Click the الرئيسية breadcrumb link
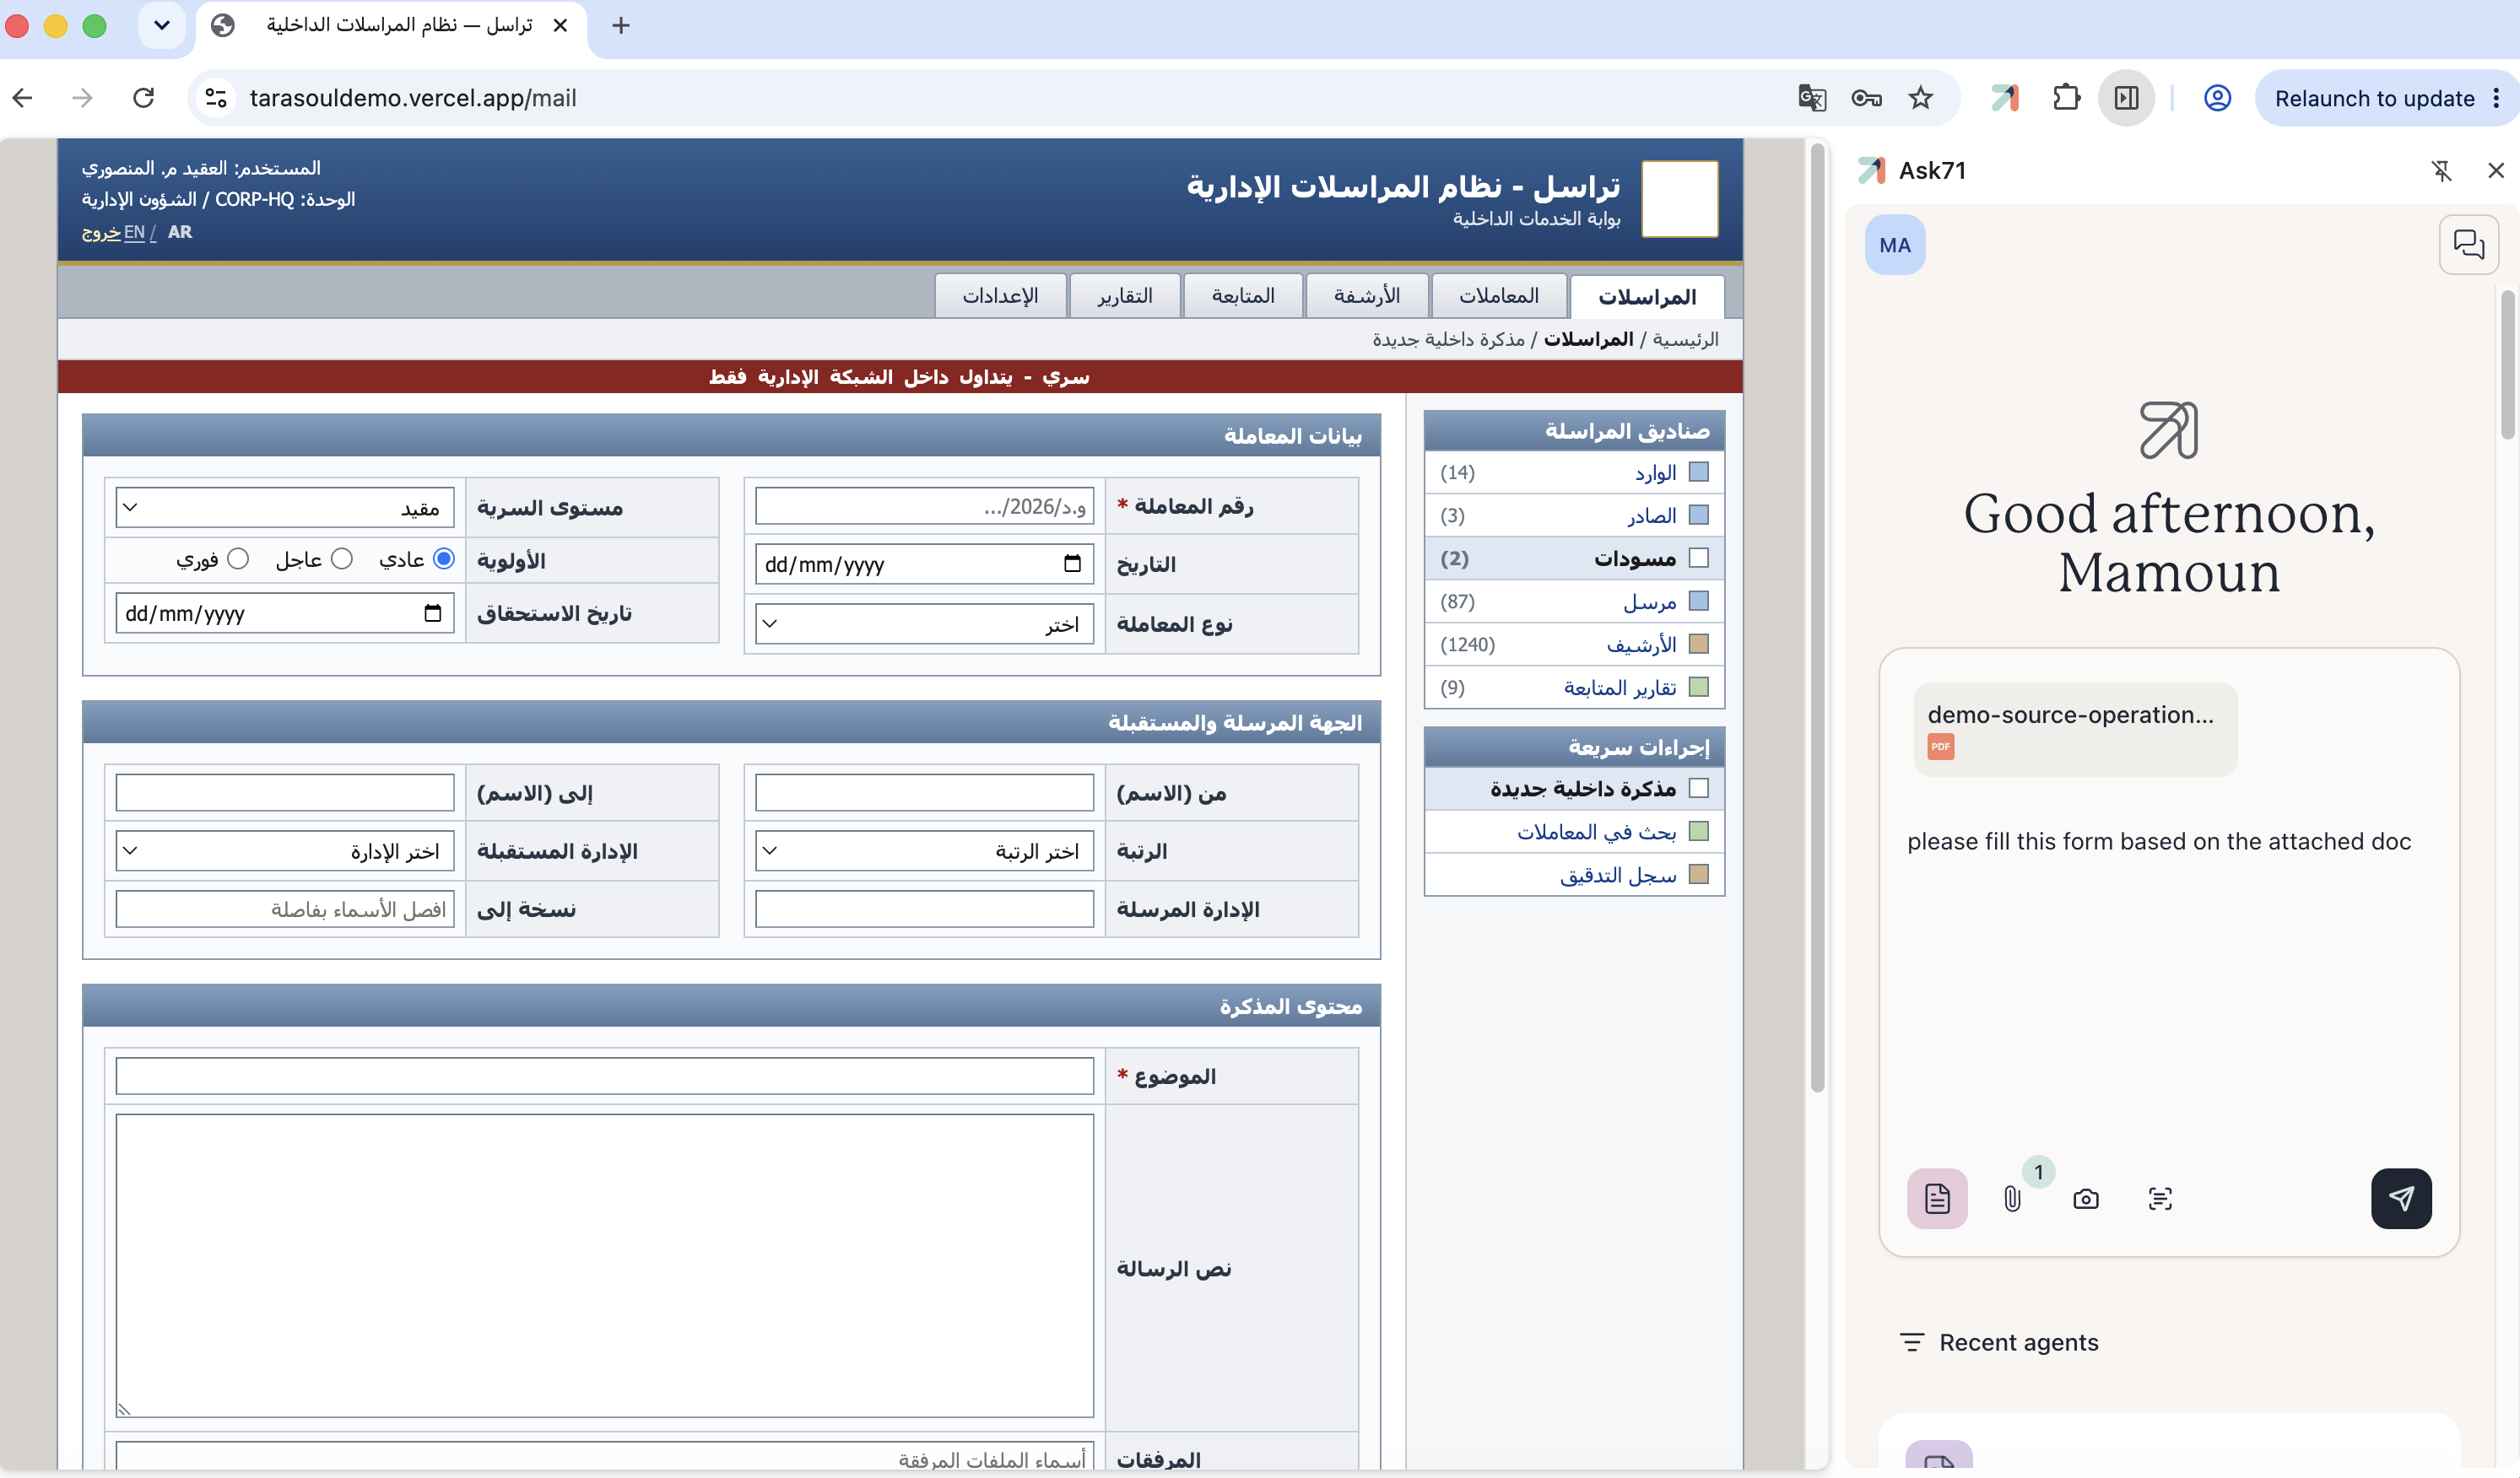 [1685, 340]
